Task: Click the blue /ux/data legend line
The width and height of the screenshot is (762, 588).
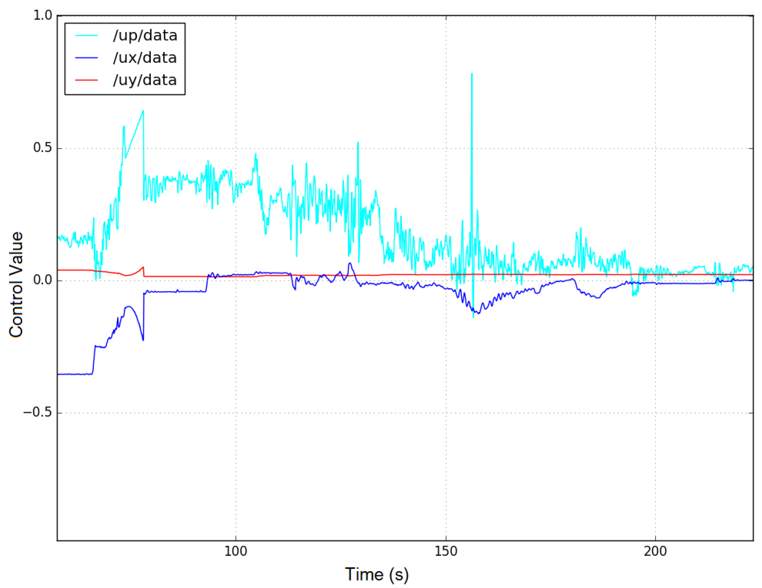Action: pos(87,58)
